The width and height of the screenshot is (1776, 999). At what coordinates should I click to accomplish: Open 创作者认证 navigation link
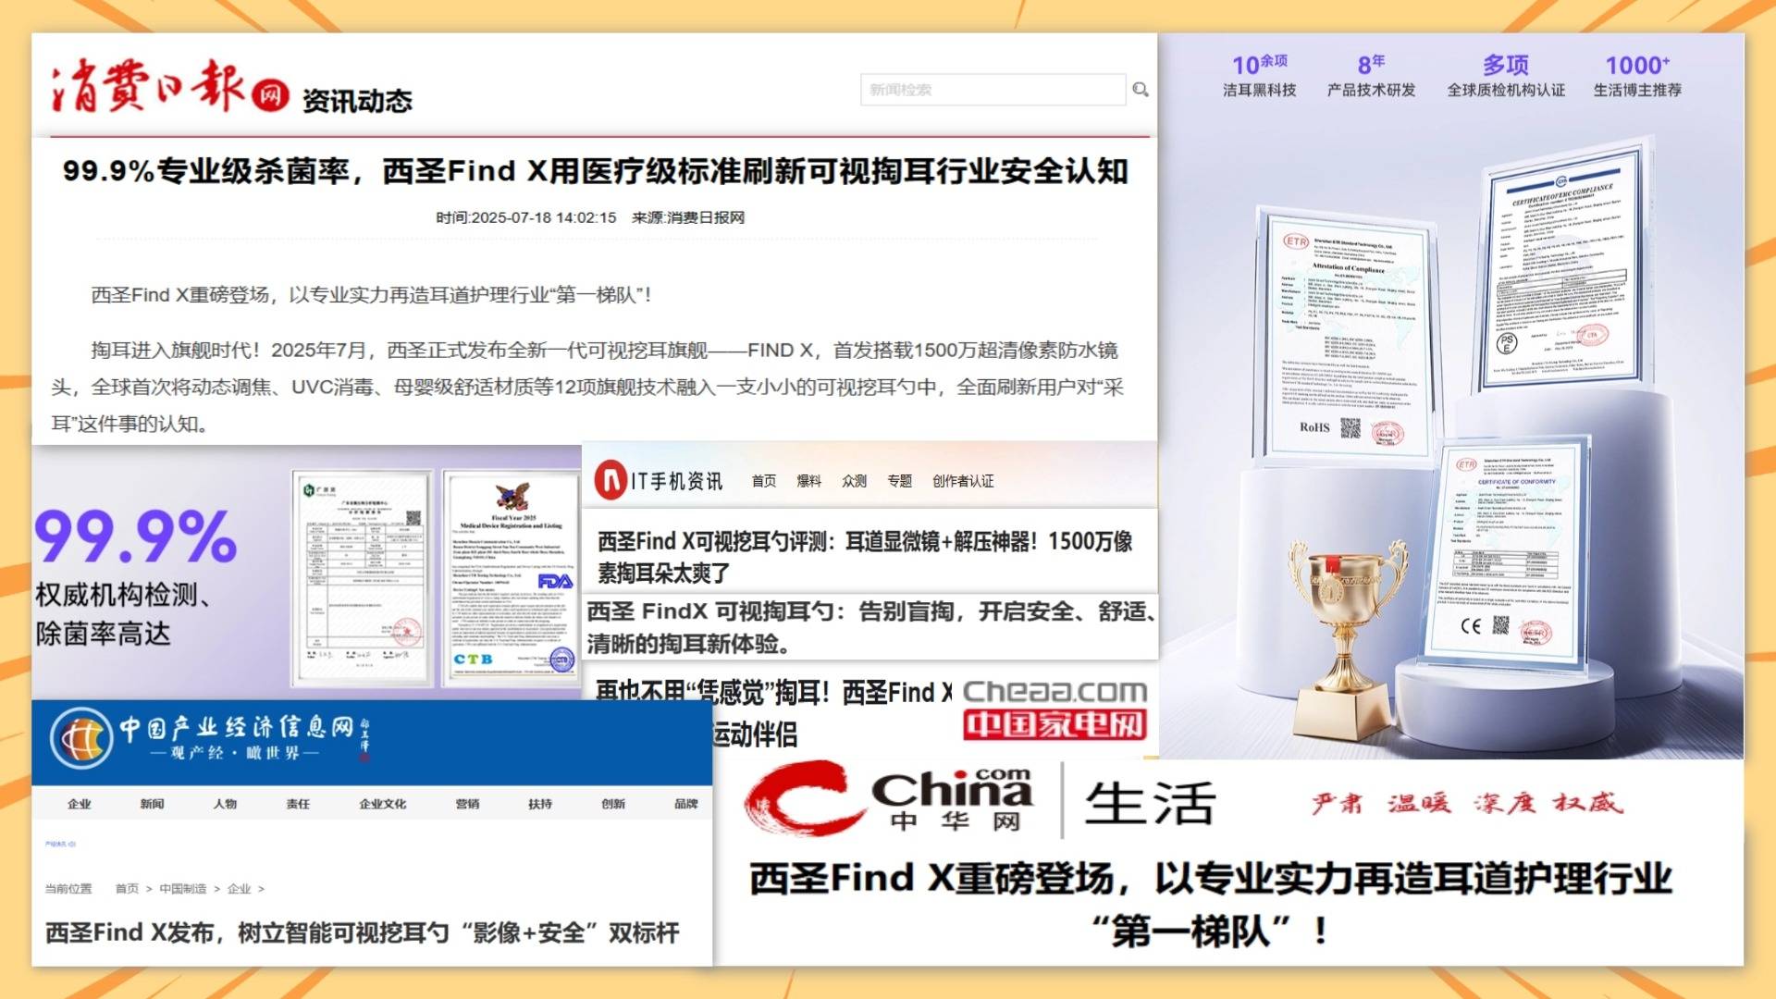click(x=962, y=481)
